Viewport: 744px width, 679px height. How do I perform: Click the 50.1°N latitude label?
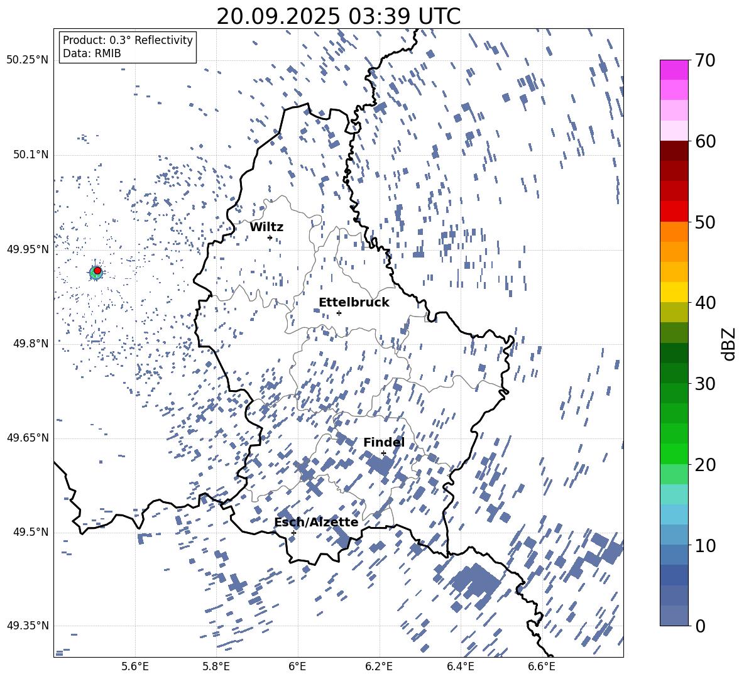tap(30, 155)
